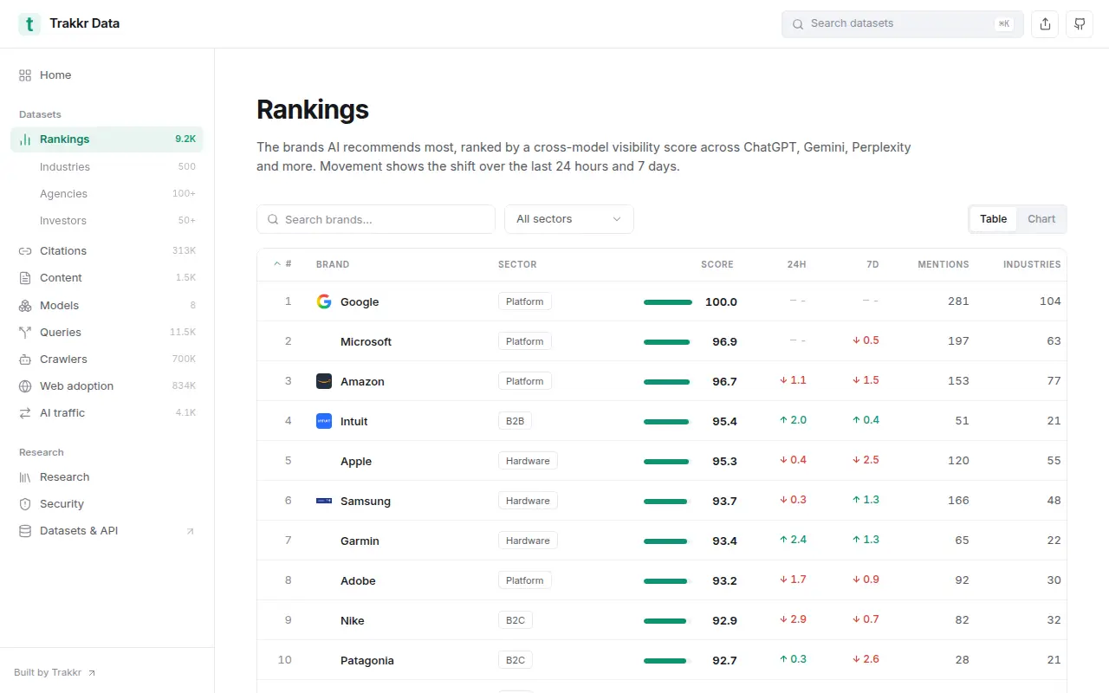Click the Rankings page heading

(313, 110)
